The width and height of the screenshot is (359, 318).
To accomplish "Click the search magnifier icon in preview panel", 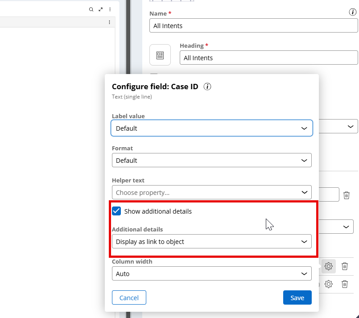I will [x=91, y=9].
